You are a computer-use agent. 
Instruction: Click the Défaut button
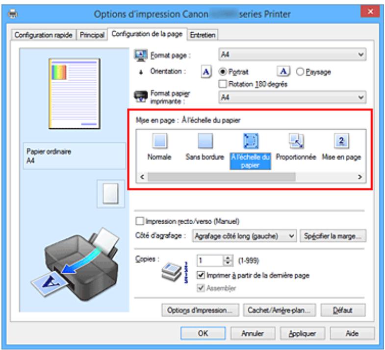pos(343,310)
